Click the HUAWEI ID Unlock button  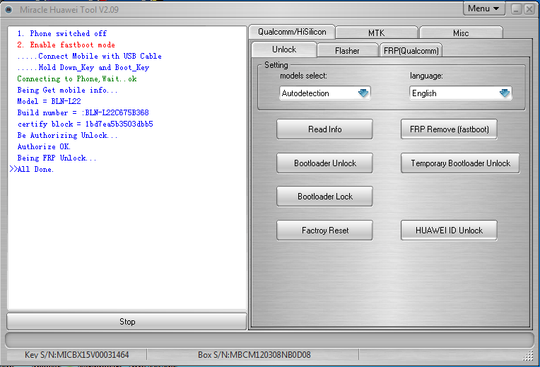pos(449,231)
